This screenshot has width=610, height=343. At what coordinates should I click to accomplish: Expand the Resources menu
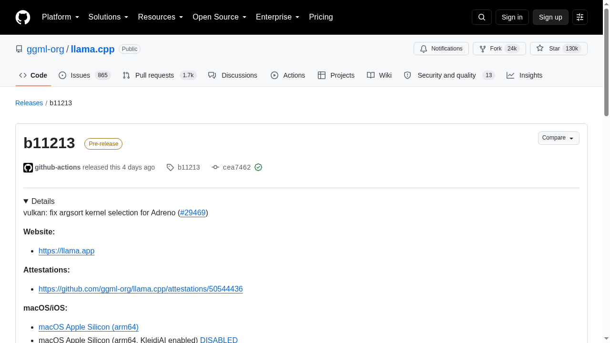tap(161, 17)
